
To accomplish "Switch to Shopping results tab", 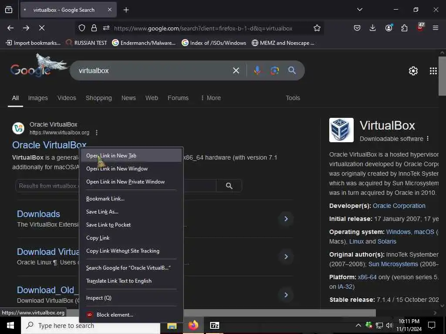I will pyautogui.click(x=99, y=98).
